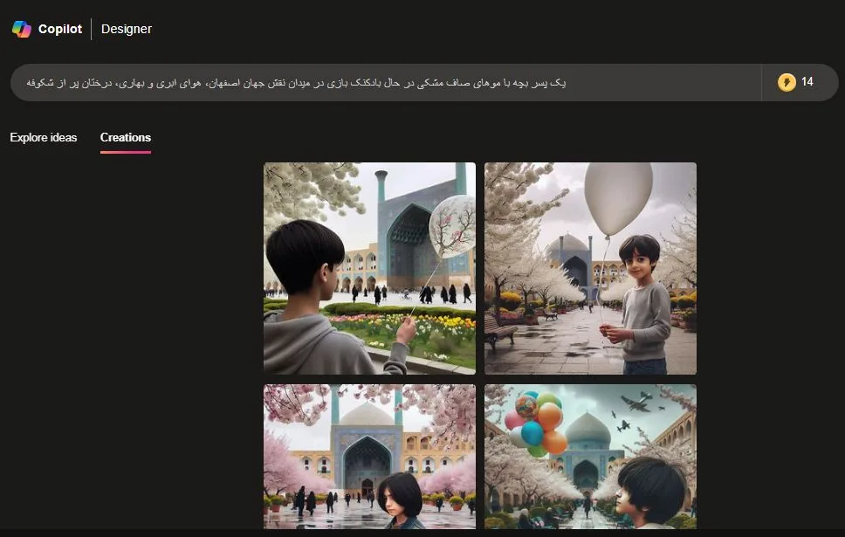Open the Designer page label
Screen dimensions: 845x537
click(x=127, y=29)
